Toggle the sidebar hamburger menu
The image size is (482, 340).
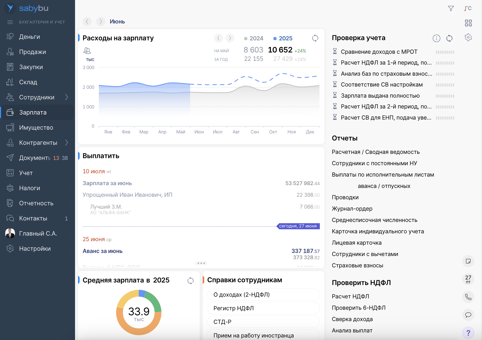pos(10,22)
